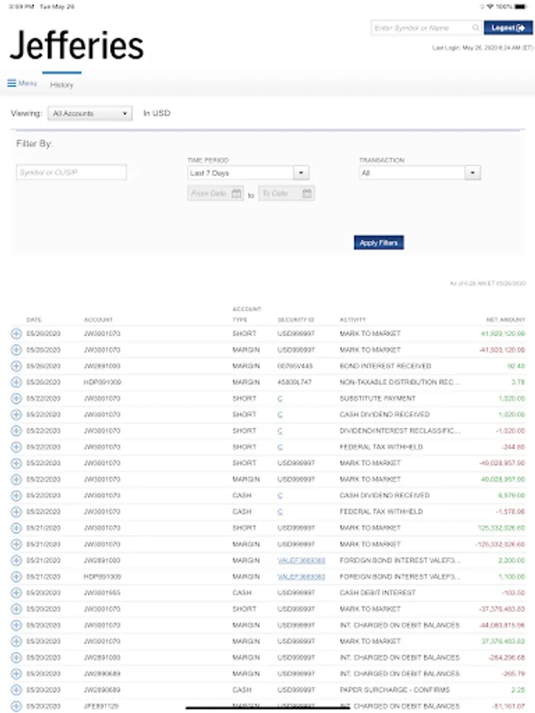Expand plus icon for Cash Dividend 6,579.00 row
Viewport: 535px width, 713px height.
pos(16,496)
